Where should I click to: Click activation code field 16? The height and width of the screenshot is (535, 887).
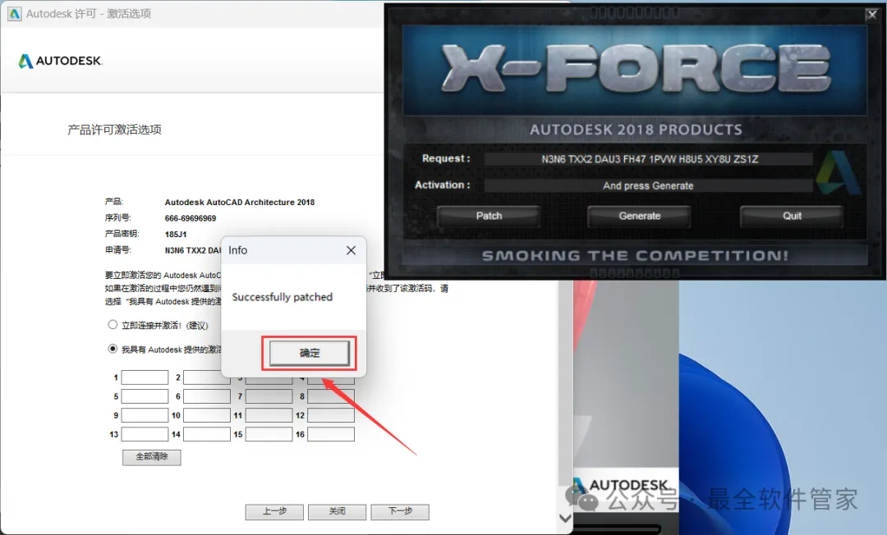click(x=331, y=434)
